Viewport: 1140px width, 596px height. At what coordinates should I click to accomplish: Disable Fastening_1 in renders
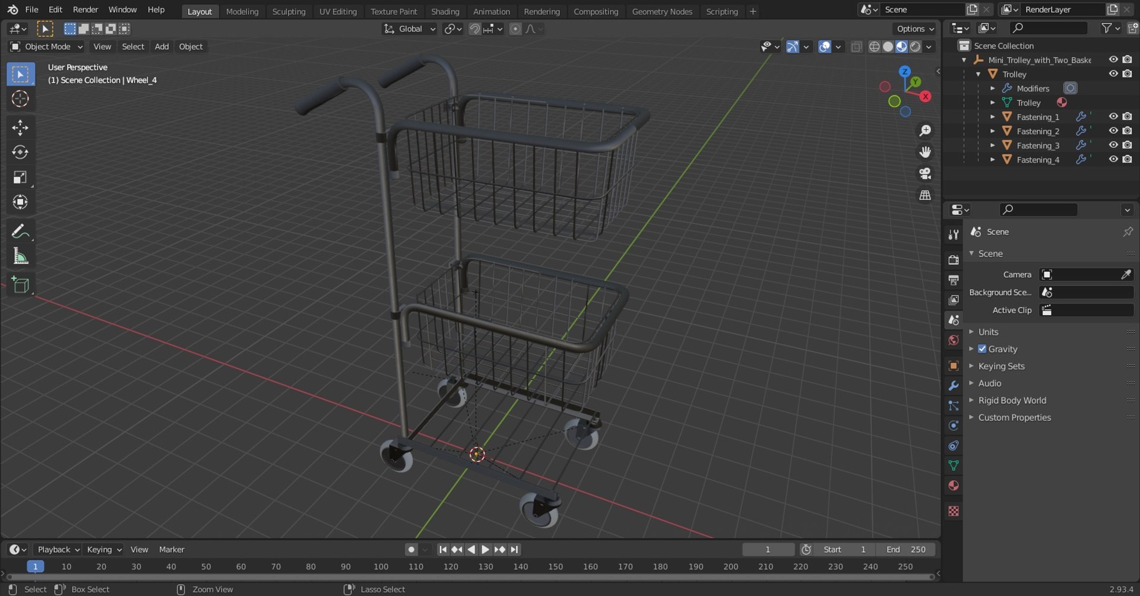pyautogui.click(x=1127, y=117)
